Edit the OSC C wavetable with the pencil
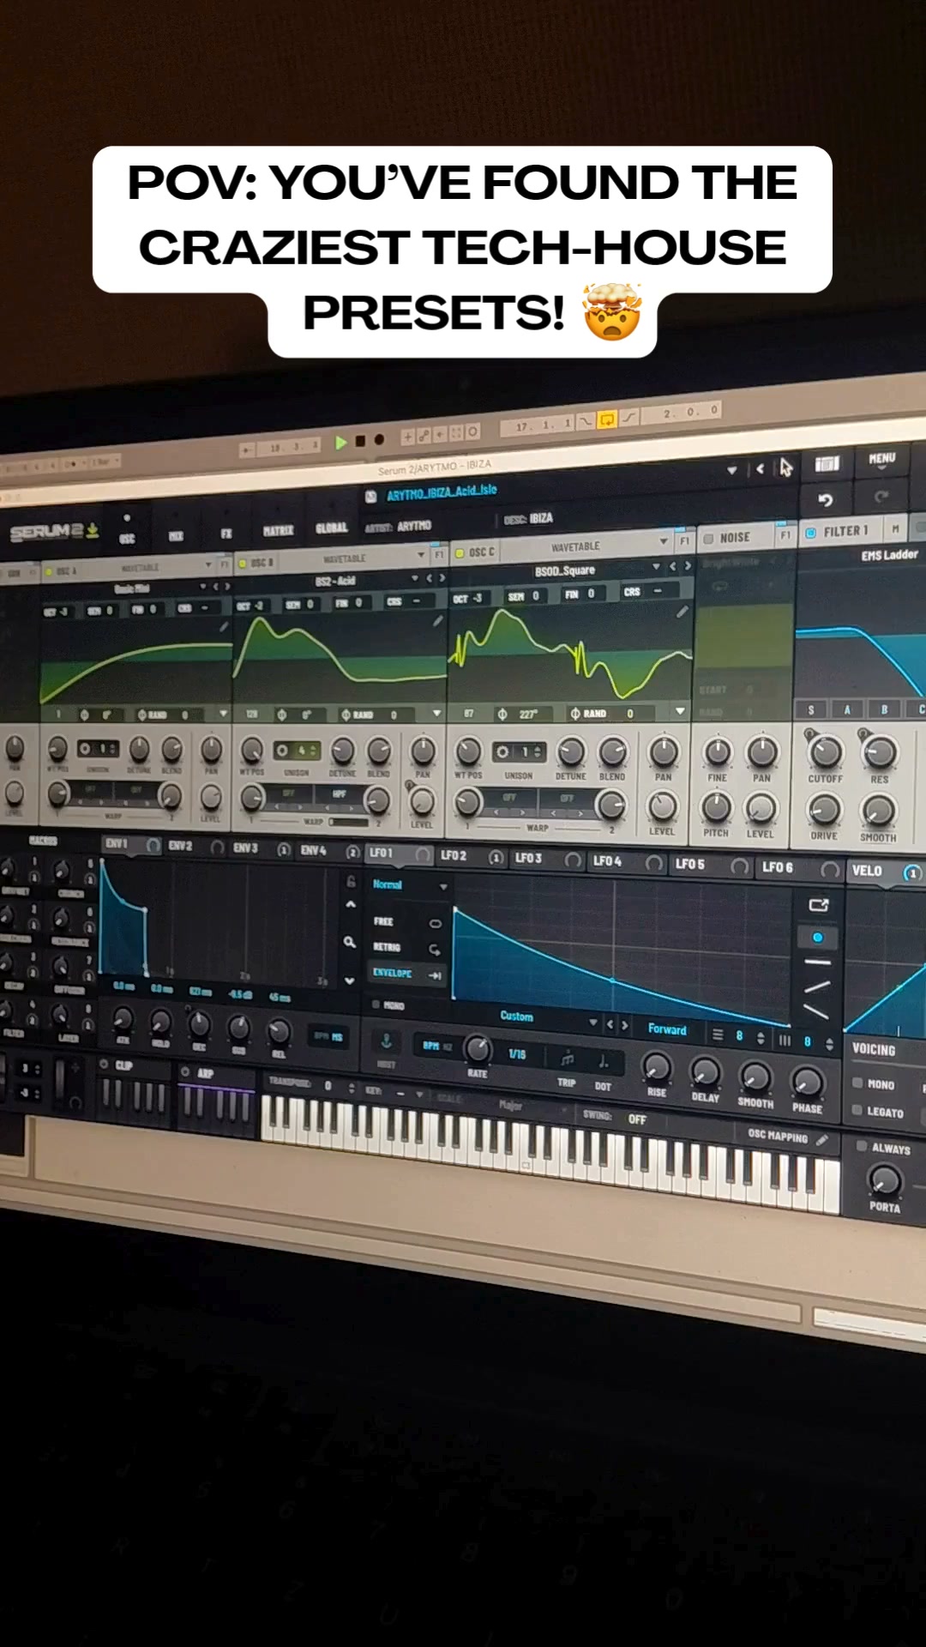Viewport: 926px width, 1647px height. coord(682,612)
